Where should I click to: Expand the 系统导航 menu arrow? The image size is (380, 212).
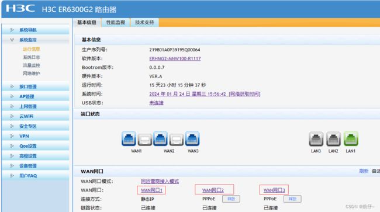tap(12, 30)
